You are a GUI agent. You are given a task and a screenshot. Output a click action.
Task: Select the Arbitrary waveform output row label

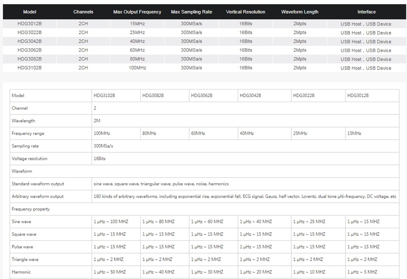click(38, 196)
